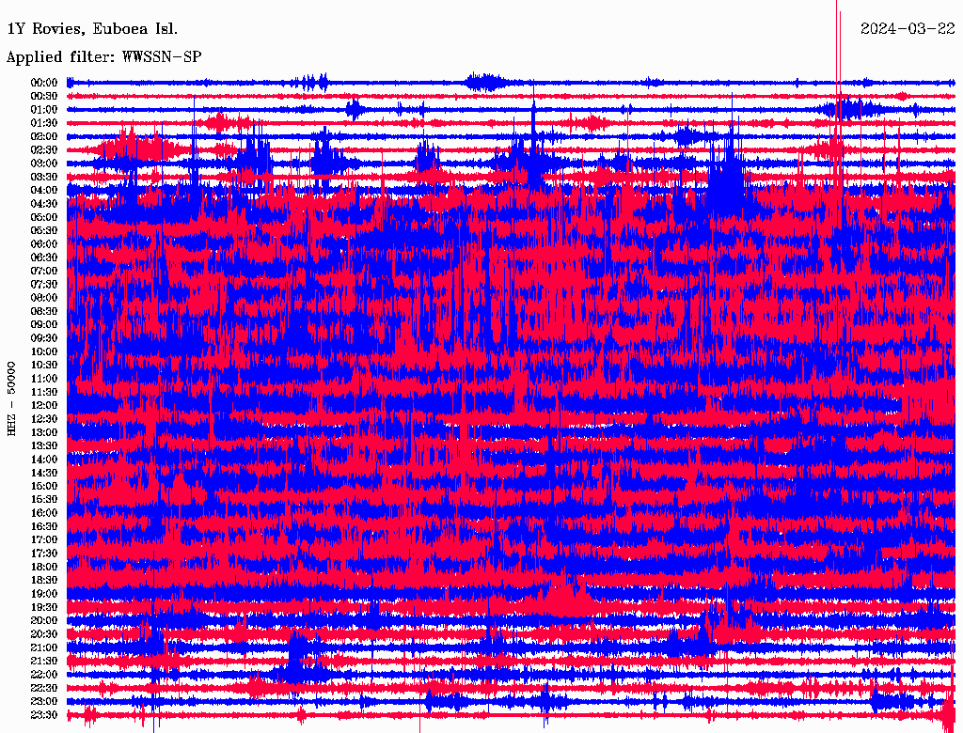Select the 10:30 time row label

coord(44,366)
